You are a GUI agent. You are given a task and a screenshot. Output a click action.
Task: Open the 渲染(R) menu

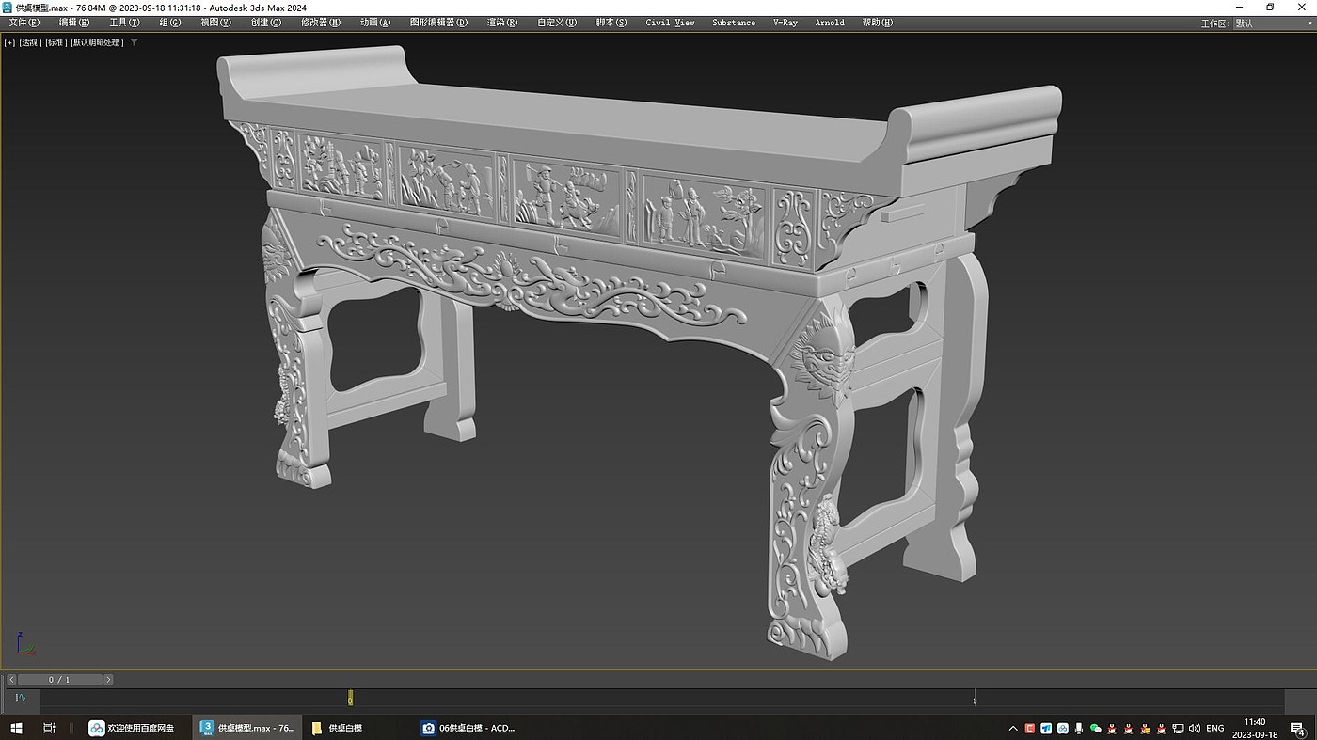501,23
